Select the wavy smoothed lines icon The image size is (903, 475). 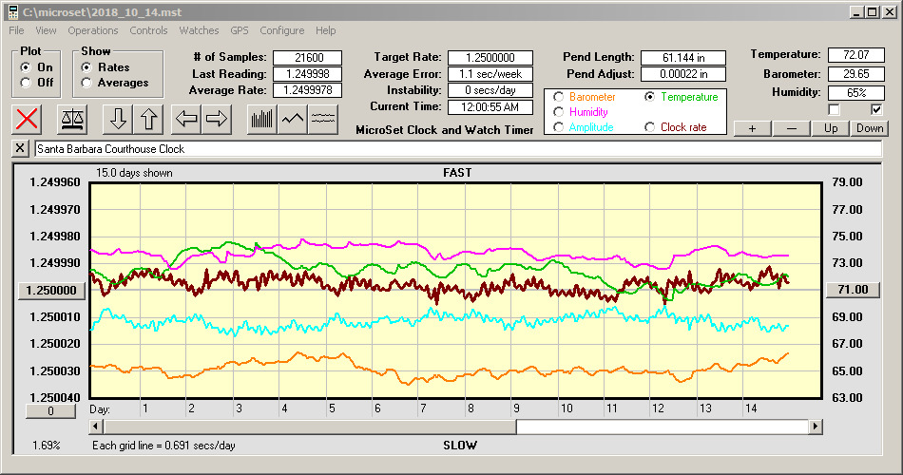(322, 119)
